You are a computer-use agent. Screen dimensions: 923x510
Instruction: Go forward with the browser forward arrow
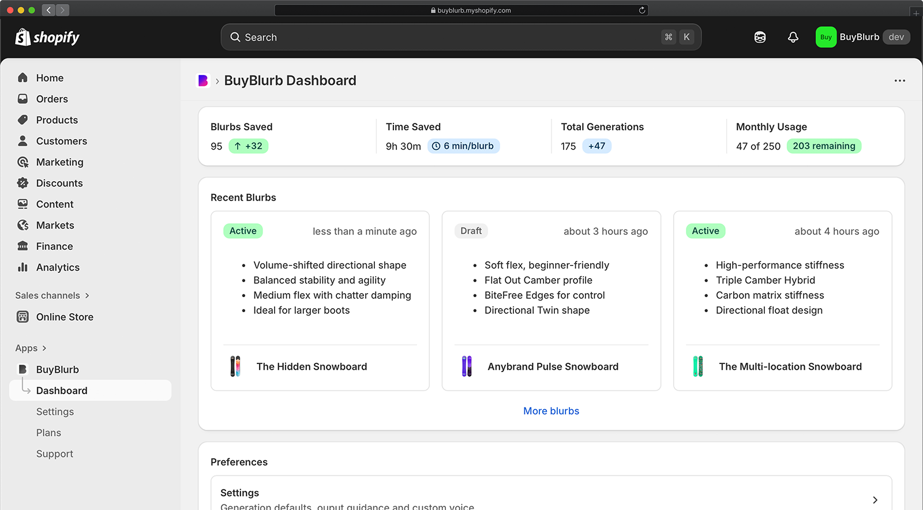tap(62, 10)
